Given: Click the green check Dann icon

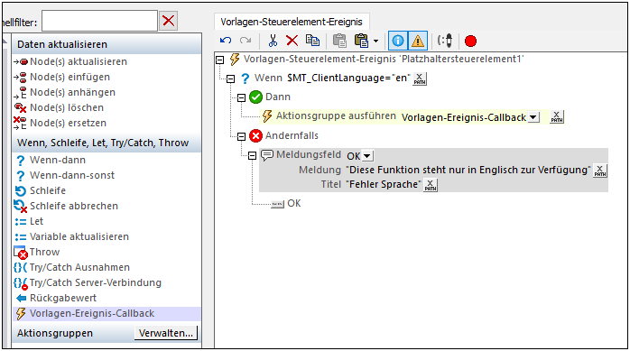Looking at the screenshot, I should coord(255,97).
